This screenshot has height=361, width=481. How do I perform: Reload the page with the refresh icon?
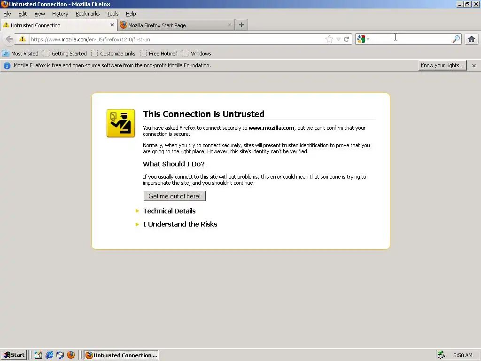click(x=347, y=39)
